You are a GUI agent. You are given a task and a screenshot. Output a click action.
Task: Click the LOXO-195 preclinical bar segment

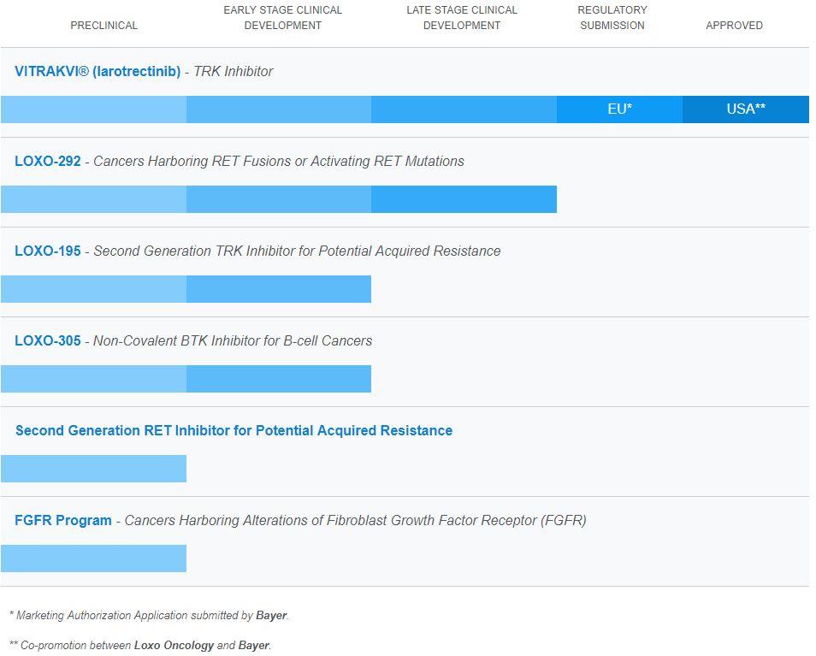coord(94,289)
